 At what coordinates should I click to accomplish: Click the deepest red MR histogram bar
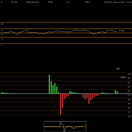[61, 104]
